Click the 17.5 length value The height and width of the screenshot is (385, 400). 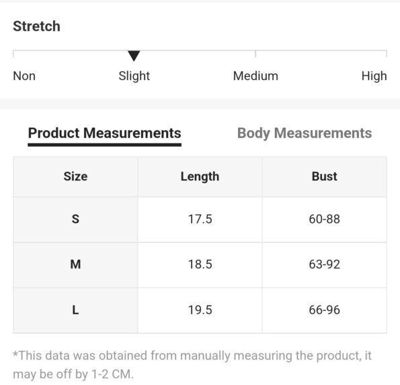click(x=200, y=219)
